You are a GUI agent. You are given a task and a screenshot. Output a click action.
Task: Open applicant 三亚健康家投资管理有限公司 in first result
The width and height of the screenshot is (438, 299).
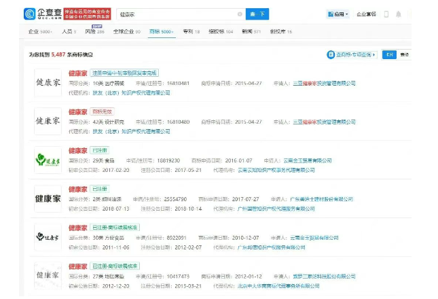click(323, 84)
